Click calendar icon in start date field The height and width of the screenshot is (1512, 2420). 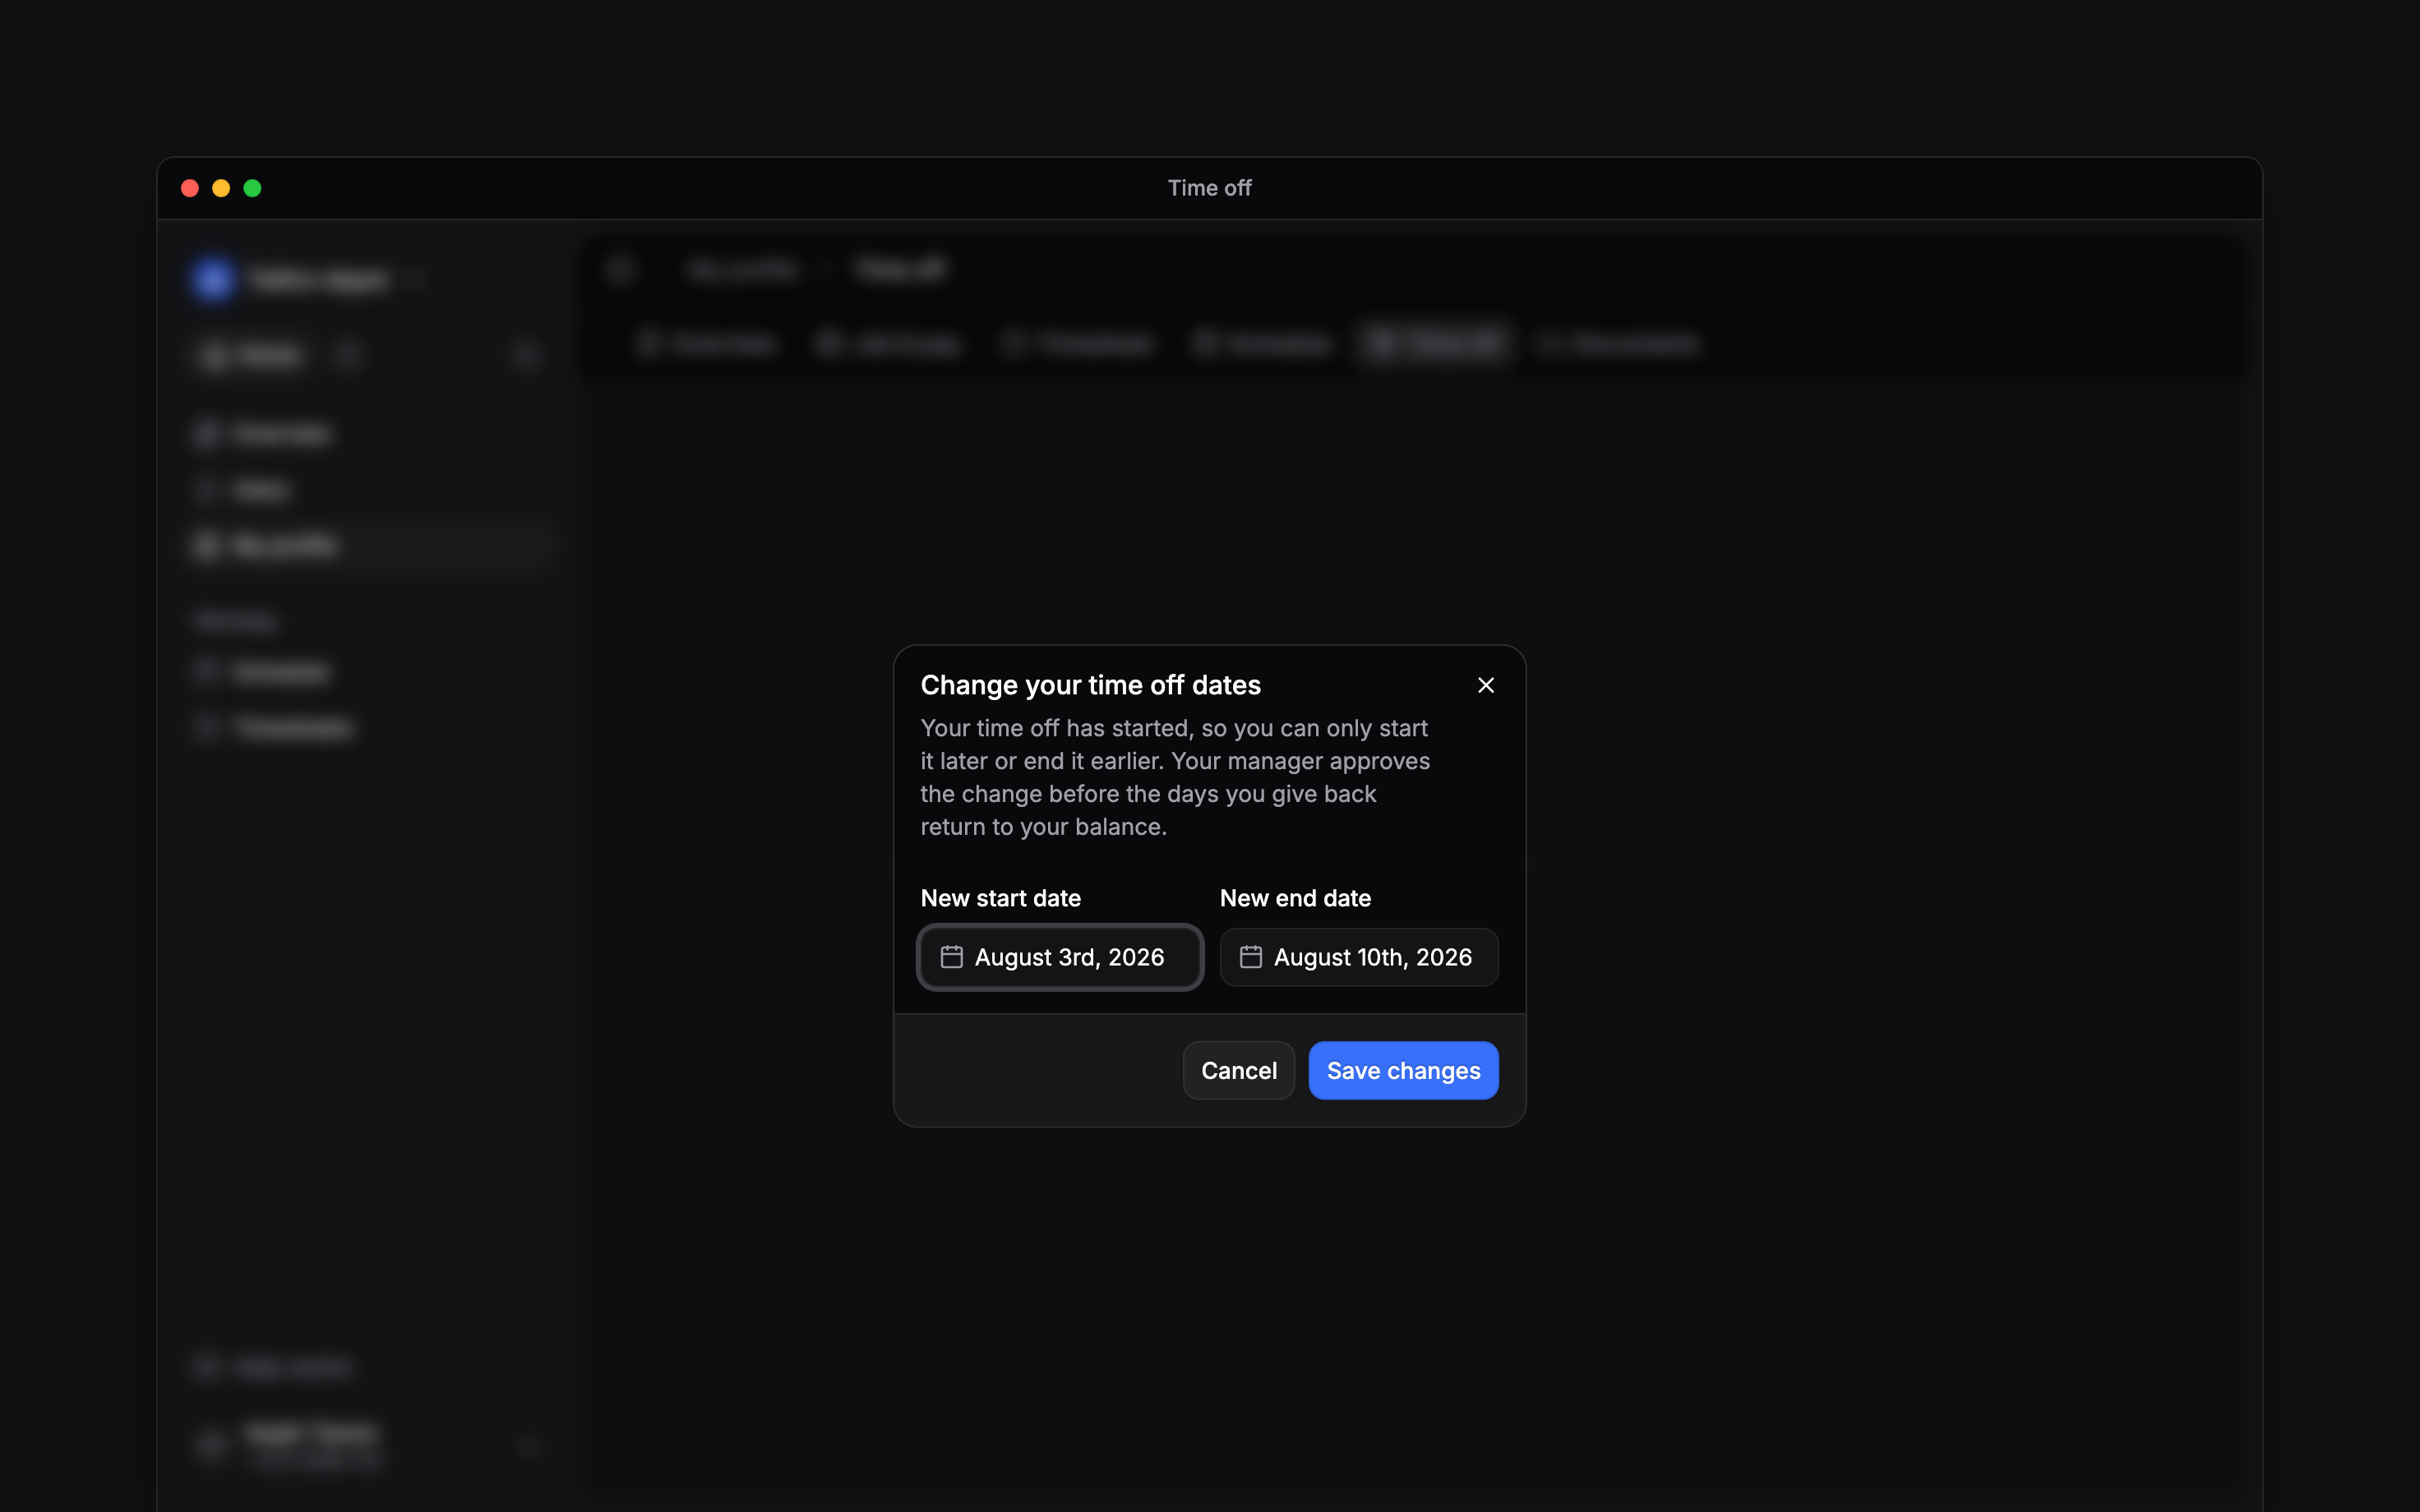coord(951,957)
